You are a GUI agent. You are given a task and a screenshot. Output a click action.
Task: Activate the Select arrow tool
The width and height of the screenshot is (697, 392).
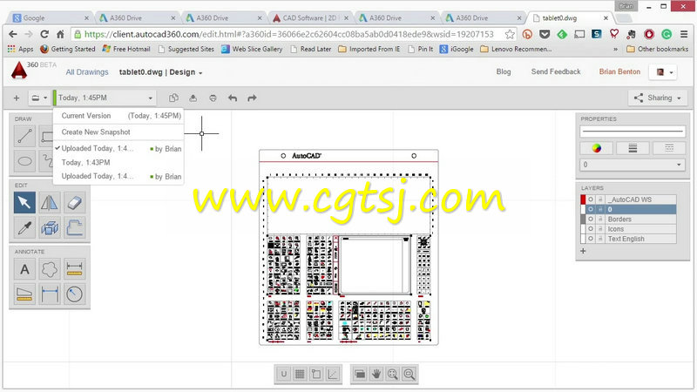(24, 203)
